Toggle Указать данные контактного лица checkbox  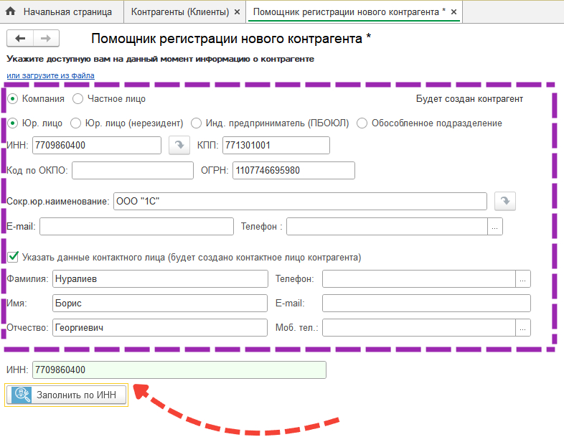(13, 257)
